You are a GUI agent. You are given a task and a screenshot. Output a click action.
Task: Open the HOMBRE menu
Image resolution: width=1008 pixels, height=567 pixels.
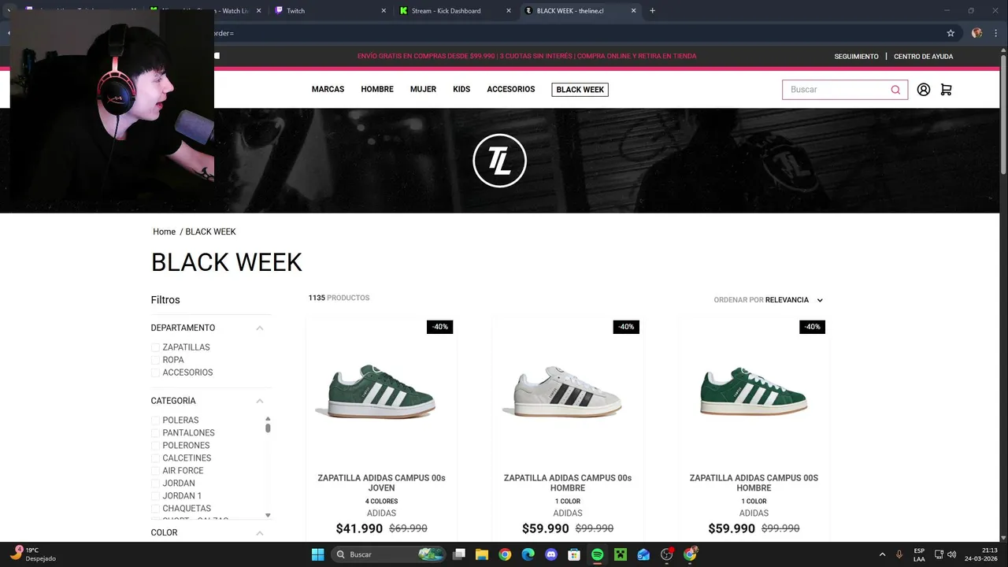(377, 90)
